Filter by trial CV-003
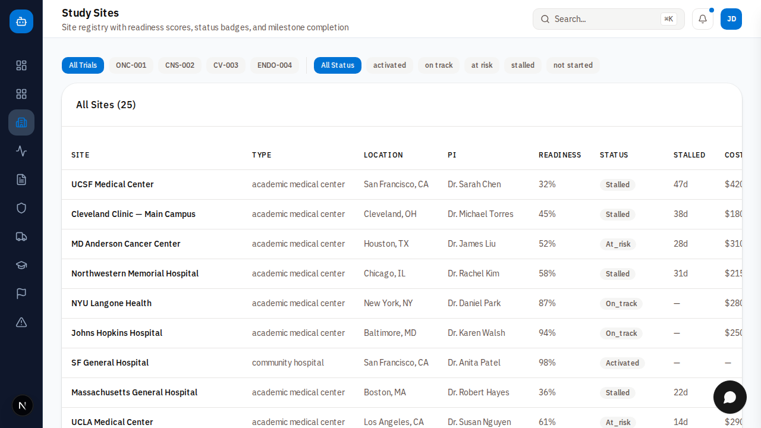761x428 pixels. click(x=226, y=65)
